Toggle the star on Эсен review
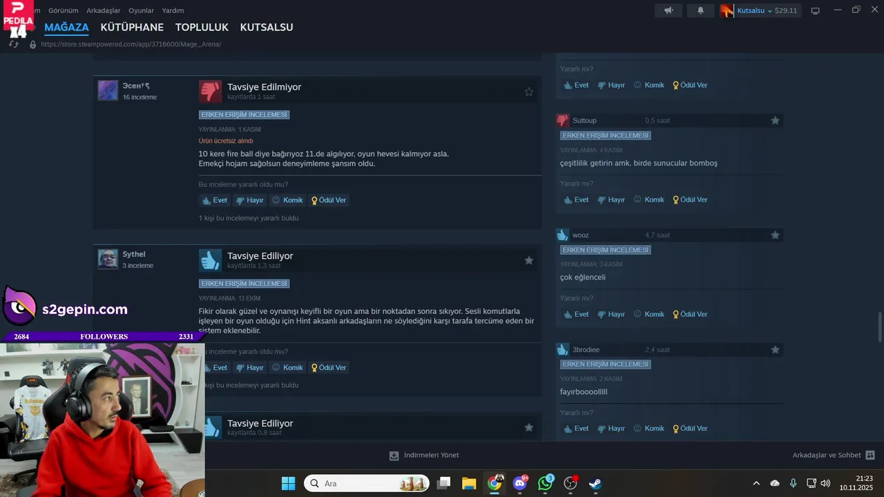Viewport: 884px width, 497px height. tap(528, 92)
